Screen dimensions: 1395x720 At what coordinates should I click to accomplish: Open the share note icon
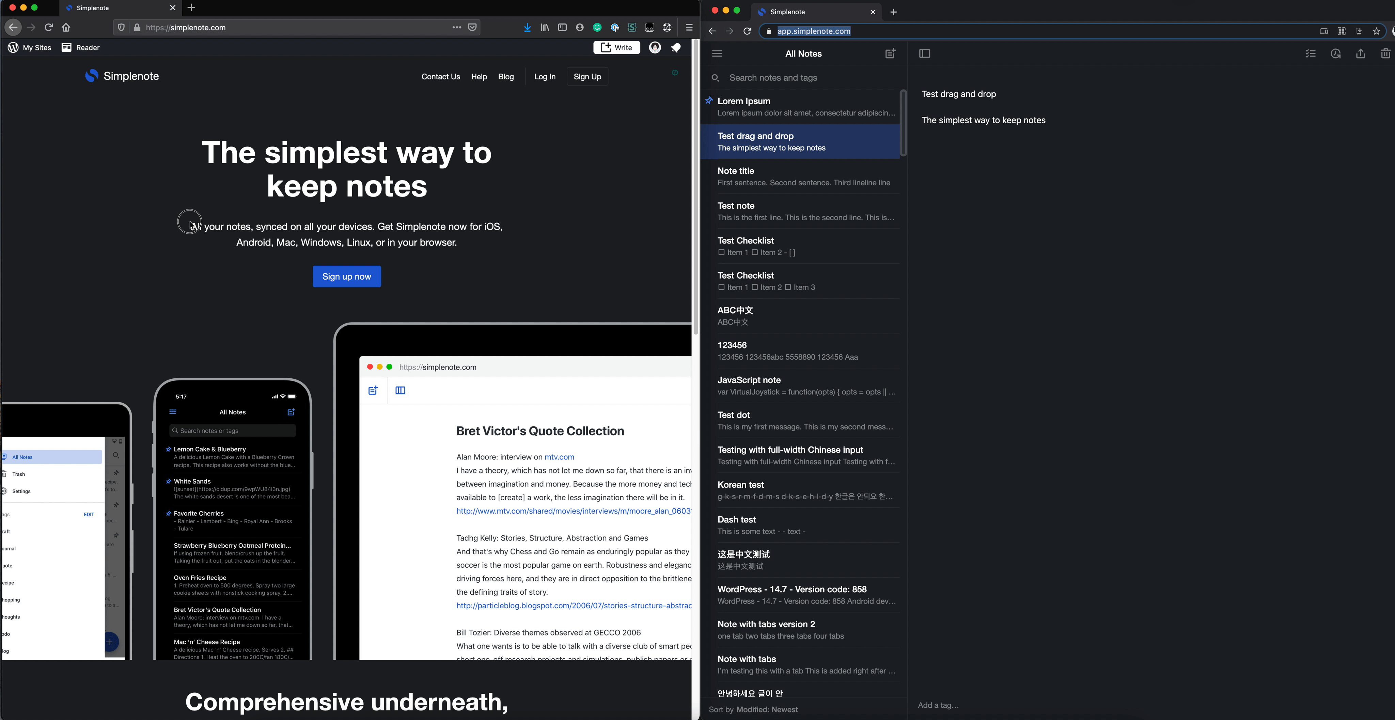tap(1361, 53)
